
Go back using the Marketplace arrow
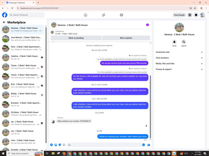(x=4, y=22)
